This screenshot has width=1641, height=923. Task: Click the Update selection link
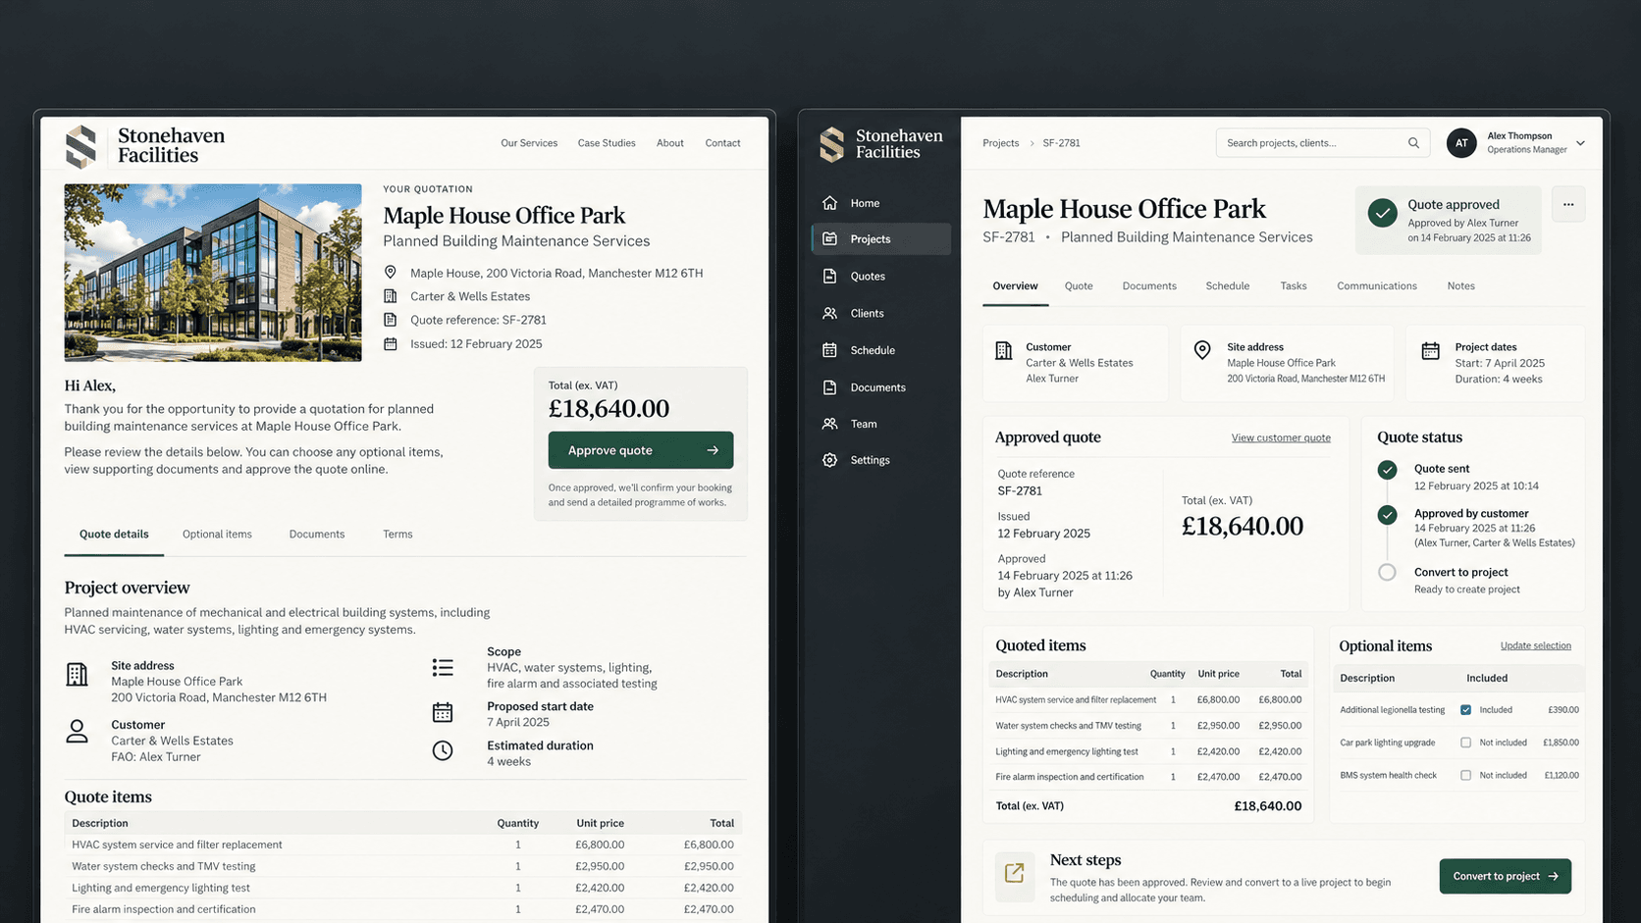click(1536, 646)
